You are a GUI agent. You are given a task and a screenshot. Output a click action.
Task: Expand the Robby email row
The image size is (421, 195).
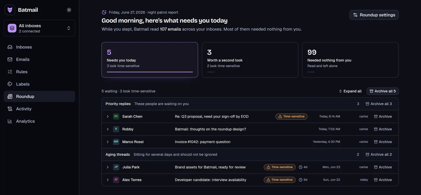[108, 129]
